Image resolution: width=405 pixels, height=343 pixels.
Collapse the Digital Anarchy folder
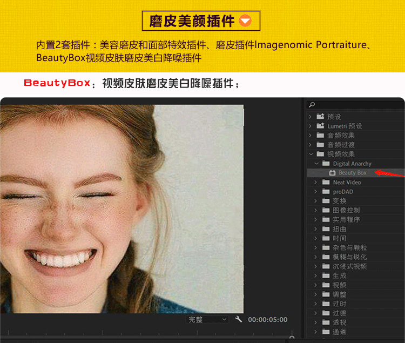[316, 164]
